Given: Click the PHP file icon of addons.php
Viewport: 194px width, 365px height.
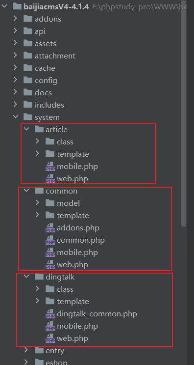Looking at the screenshot, I should coord(50,227).
